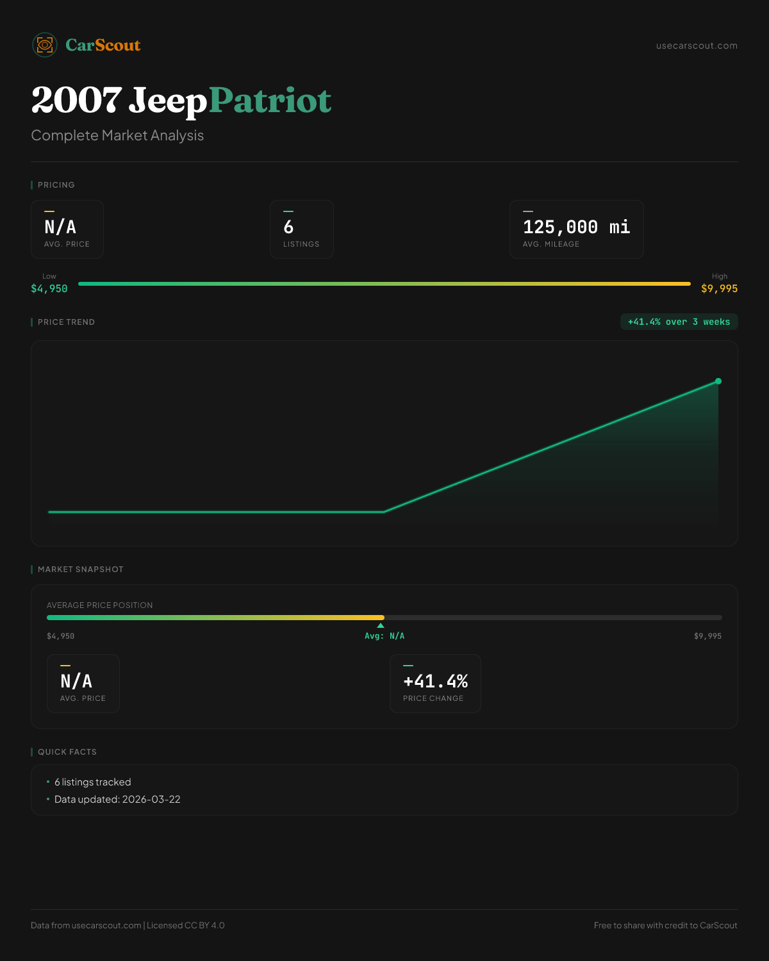Click the $9,995 high price label

(719, 289)
